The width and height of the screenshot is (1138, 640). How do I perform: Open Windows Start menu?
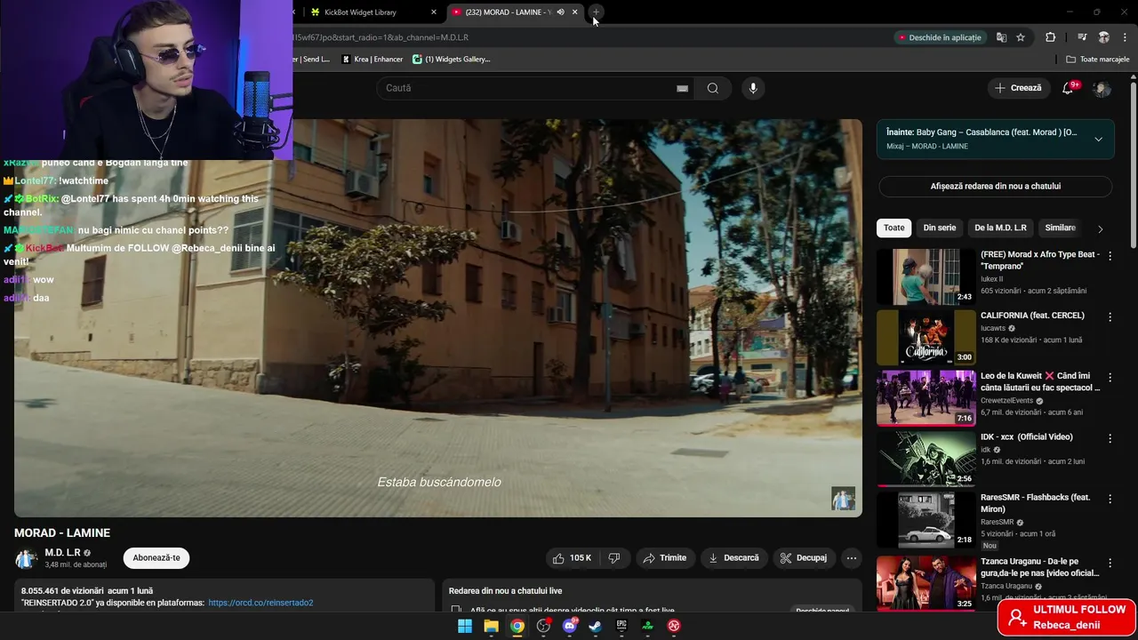[465, 626]
